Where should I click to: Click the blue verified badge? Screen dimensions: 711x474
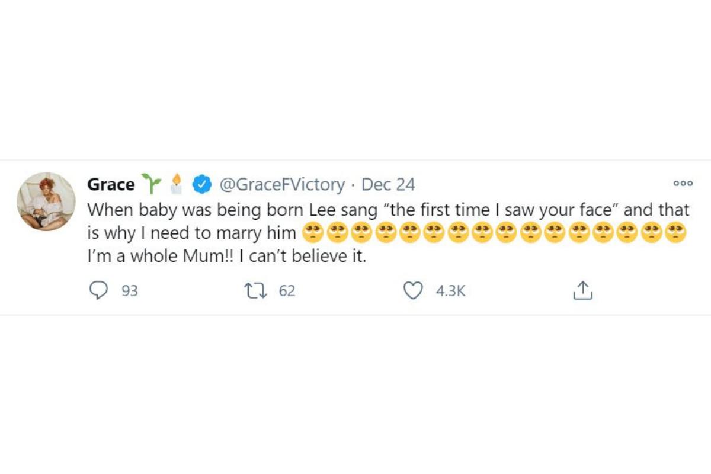pyautogui.click(x=203, y=185)
